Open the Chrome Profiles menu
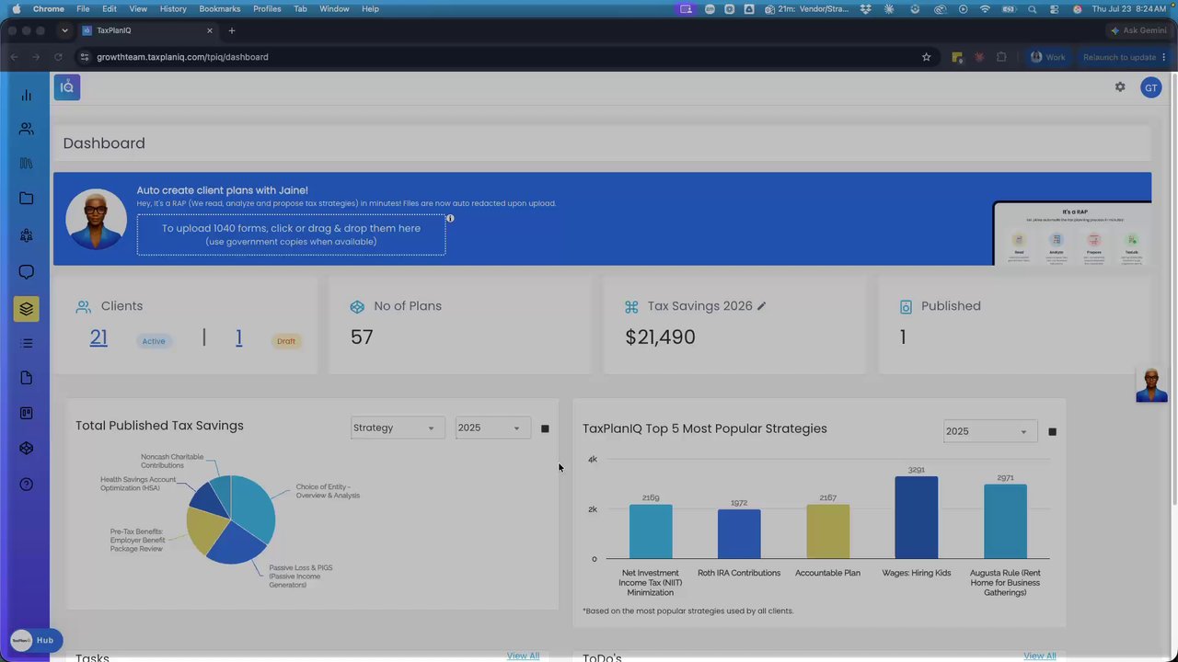The image size is (1178, 662). [267, 9]
